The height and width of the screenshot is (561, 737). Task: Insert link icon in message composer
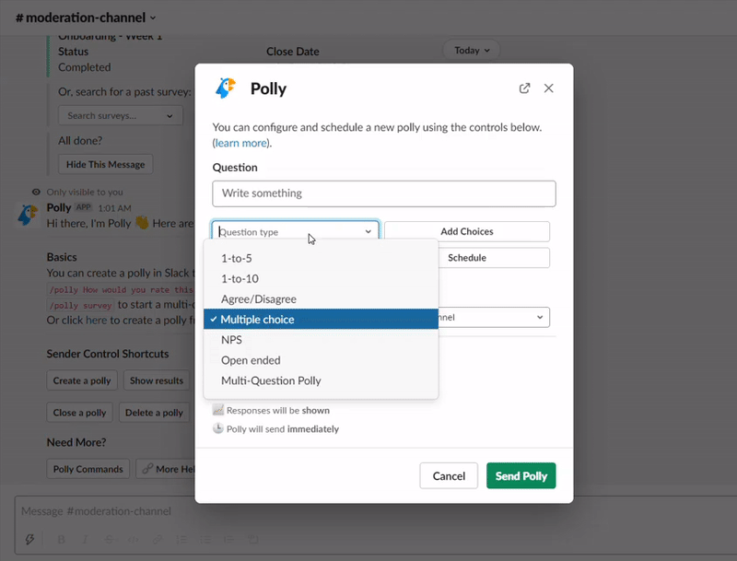(158, 540)
